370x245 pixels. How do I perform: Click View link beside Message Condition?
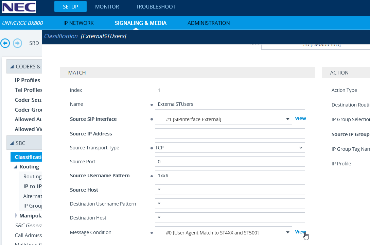(x=300, y=232)
